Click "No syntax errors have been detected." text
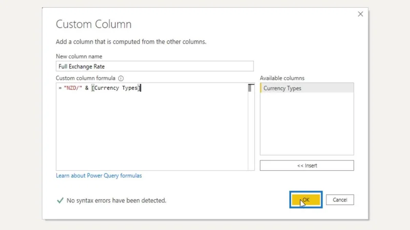 coord(116,200)
